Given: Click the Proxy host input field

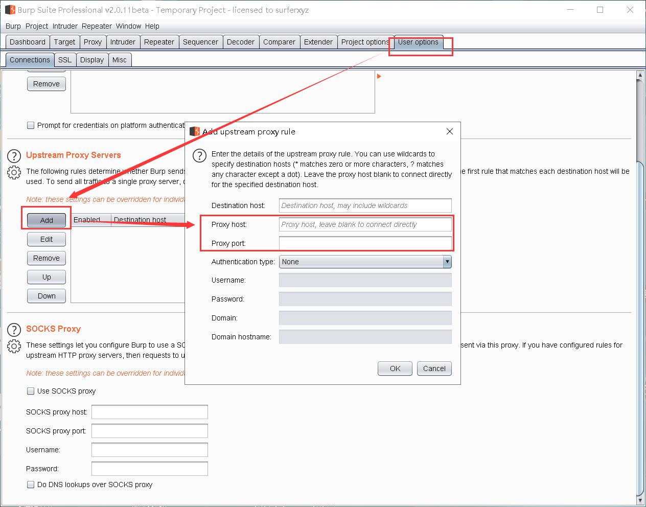Looking at the screenshot, I should (x=365, y=224).
